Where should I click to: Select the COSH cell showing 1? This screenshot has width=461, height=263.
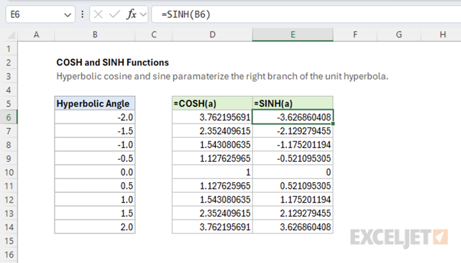point(212,172)
